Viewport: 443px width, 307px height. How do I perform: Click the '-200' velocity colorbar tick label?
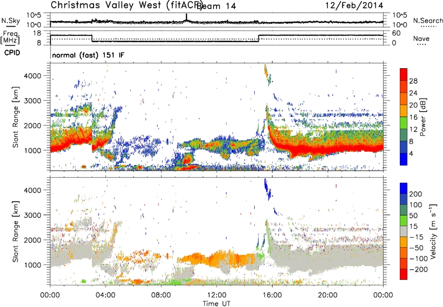[x=419, y=269]
